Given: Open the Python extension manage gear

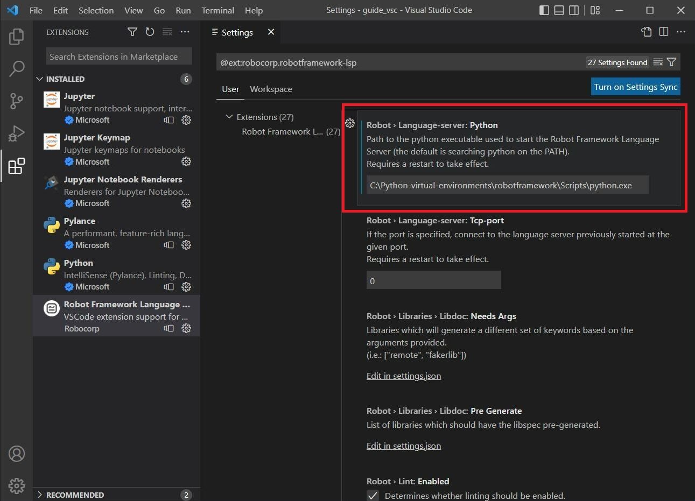Looking at the screenshot, I should (186, 287).
